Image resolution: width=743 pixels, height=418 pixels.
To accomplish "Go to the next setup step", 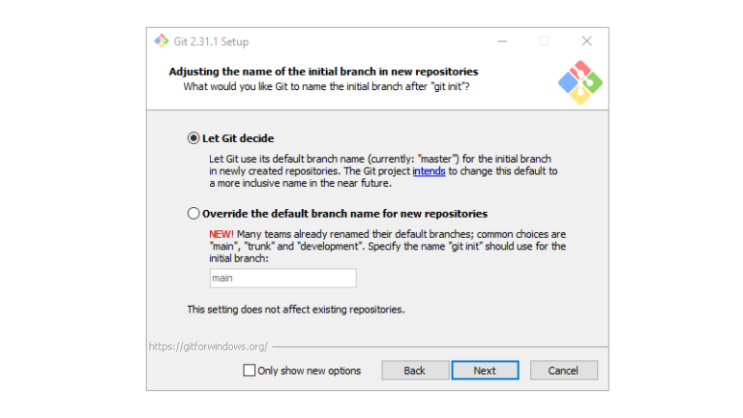I will pyautogui.click(x=485, y=371).
